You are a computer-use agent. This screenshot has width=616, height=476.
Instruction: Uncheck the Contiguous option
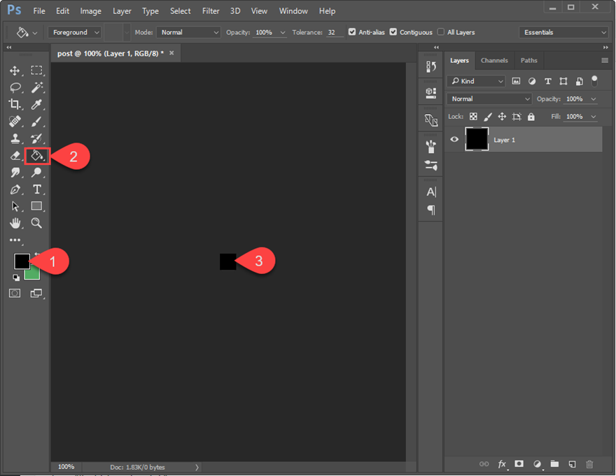[x=393, y=32]
